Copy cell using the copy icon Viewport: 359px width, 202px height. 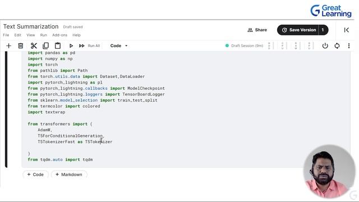pyautogui.click(x=45, y=46)
